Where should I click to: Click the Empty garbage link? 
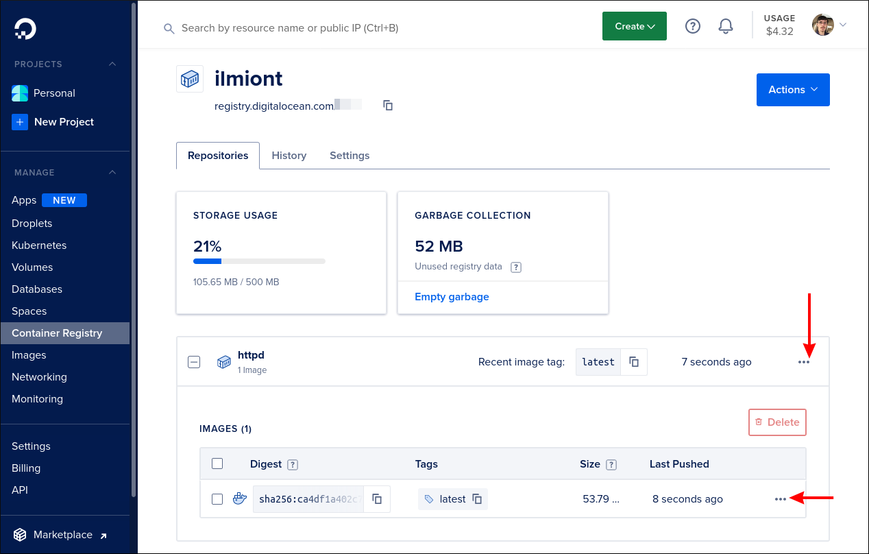pyautogui.click(x=452, y=296)
